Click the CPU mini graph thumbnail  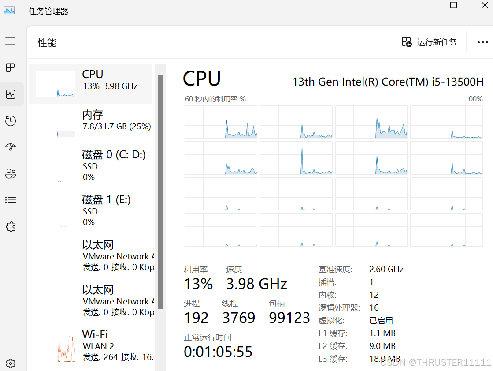click(x=56, y=84)
